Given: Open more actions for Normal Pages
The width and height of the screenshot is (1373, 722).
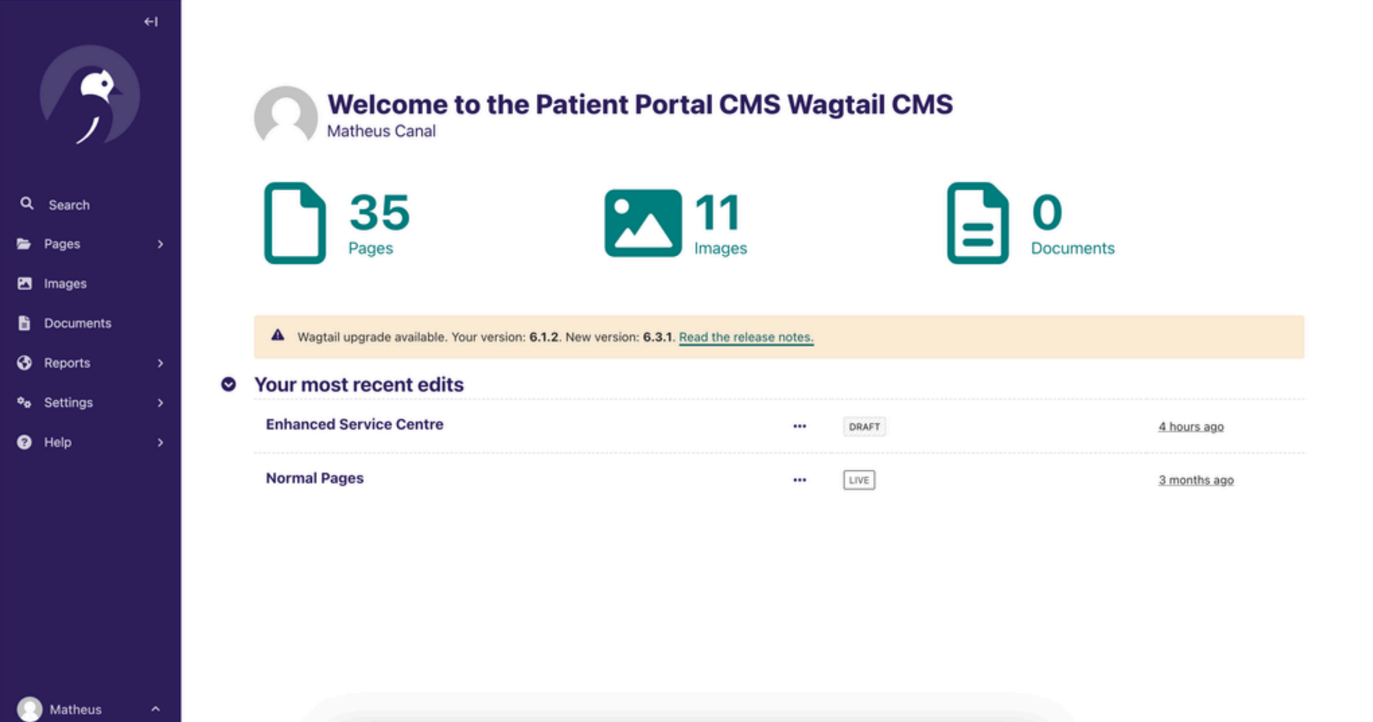Looking at the screenshot, I should (x=799, y=480).
